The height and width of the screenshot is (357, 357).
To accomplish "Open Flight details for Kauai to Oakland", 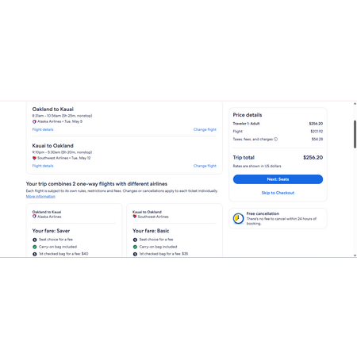I will pyautogui.click(x=43, y=166).
